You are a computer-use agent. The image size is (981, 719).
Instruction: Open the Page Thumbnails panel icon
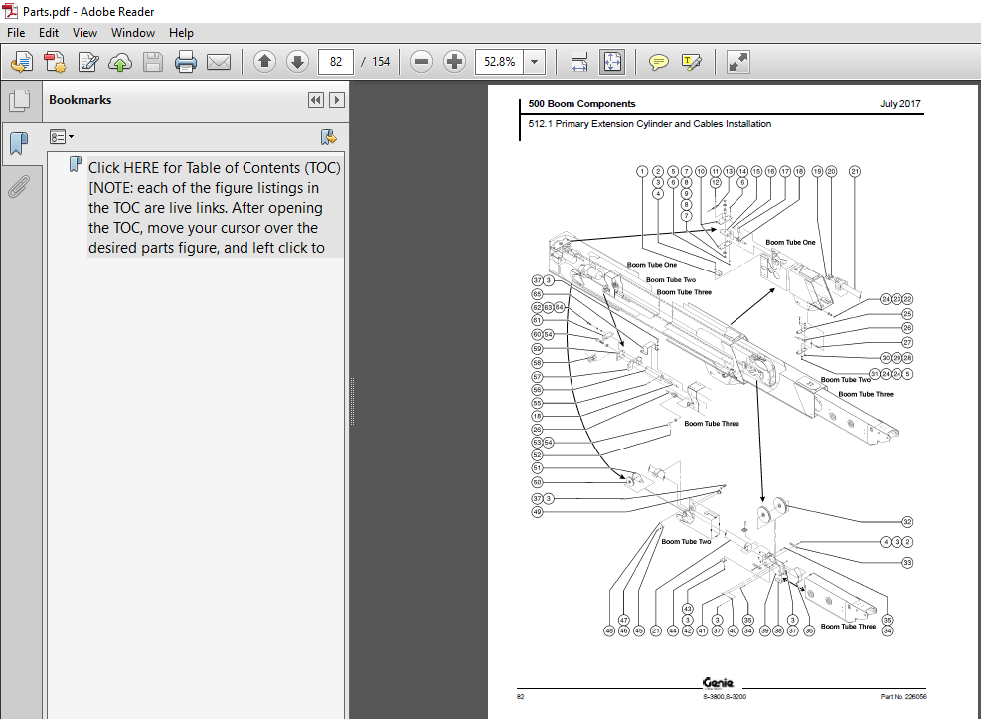pos(20,100)
